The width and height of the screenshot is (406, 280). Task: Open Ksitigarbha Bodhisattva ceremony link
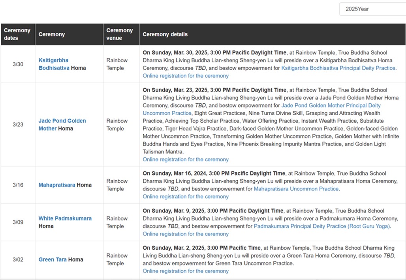(54, 64)
